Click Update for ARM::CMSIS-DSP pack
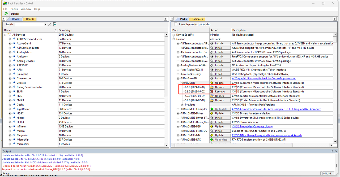 pyautogui.click(x=220, y=126)
